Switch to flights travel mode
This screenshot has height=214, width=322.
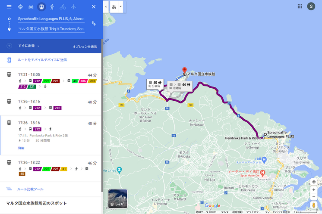73,7
